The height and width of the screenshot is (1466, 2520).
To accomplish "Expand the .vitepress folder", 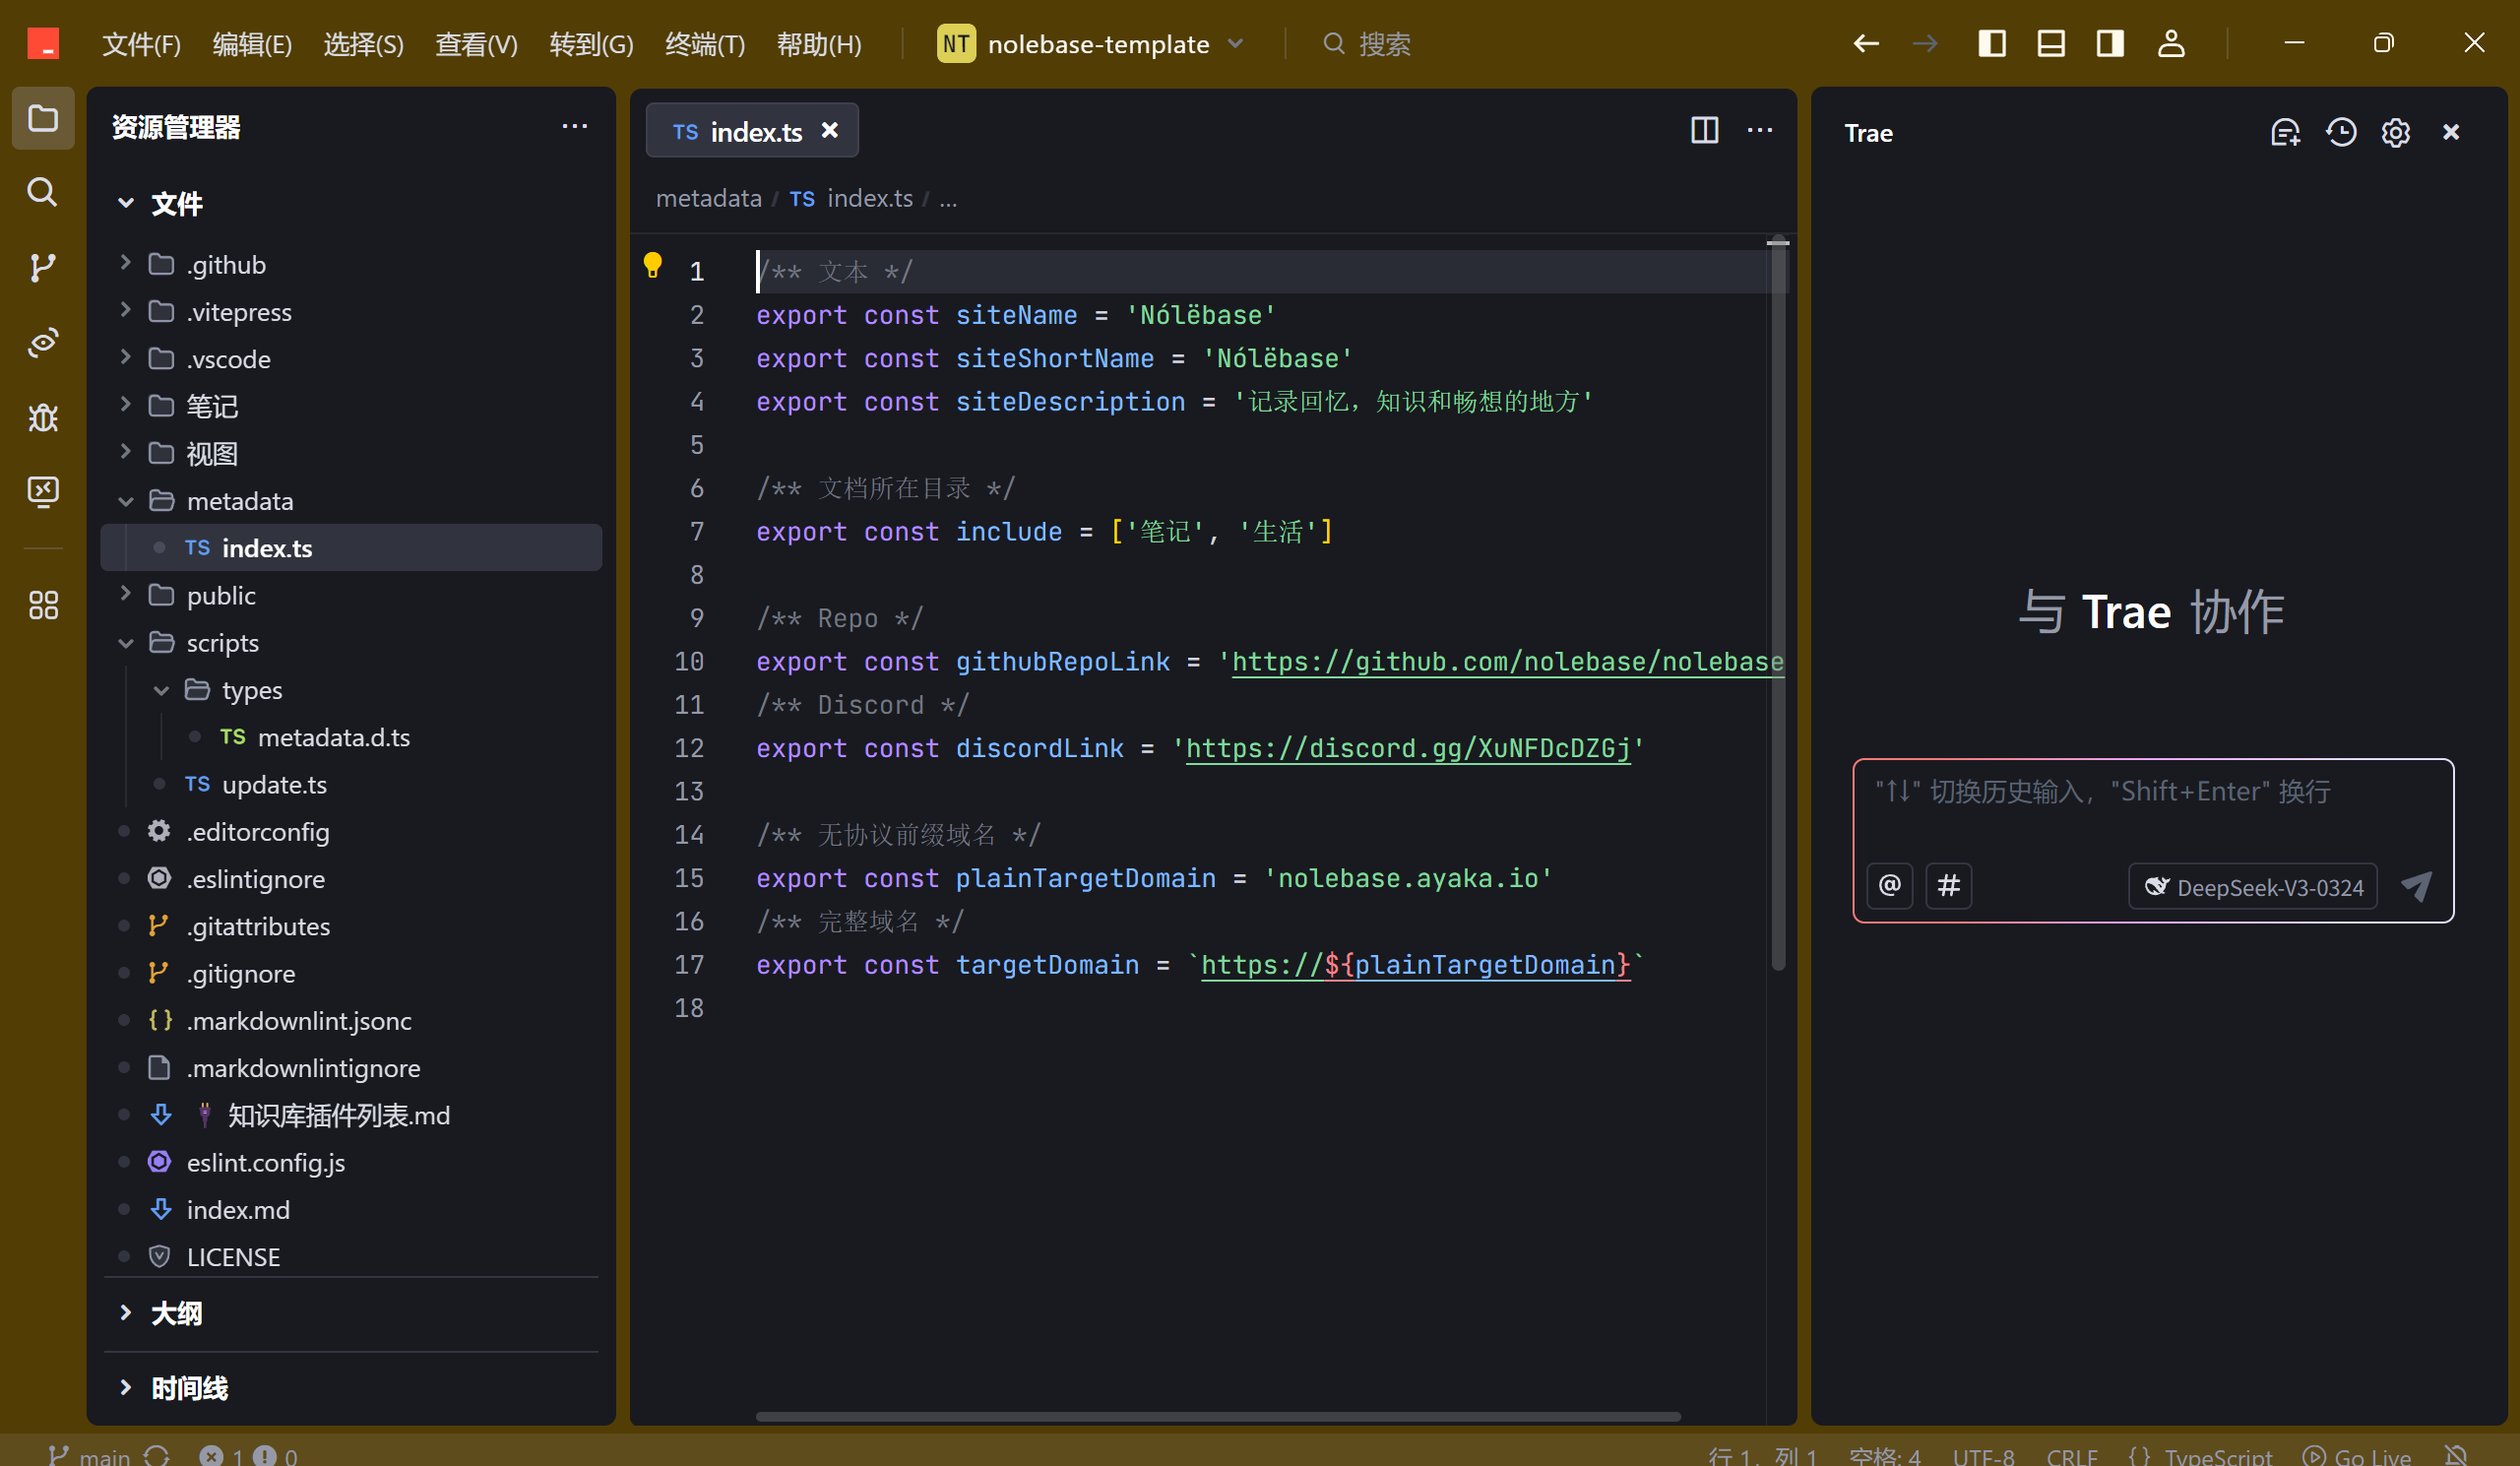I will pyautogui.click(x=125, y=310).
